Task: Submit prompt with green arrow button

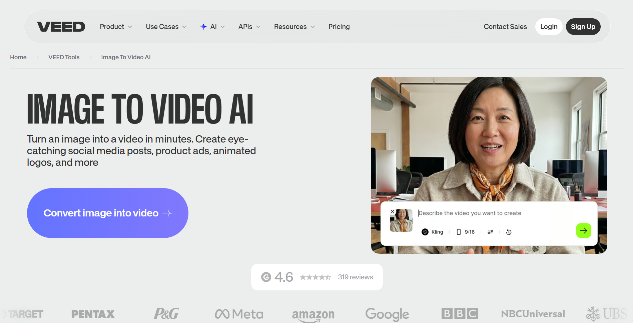Action: [x=584, y=230]
